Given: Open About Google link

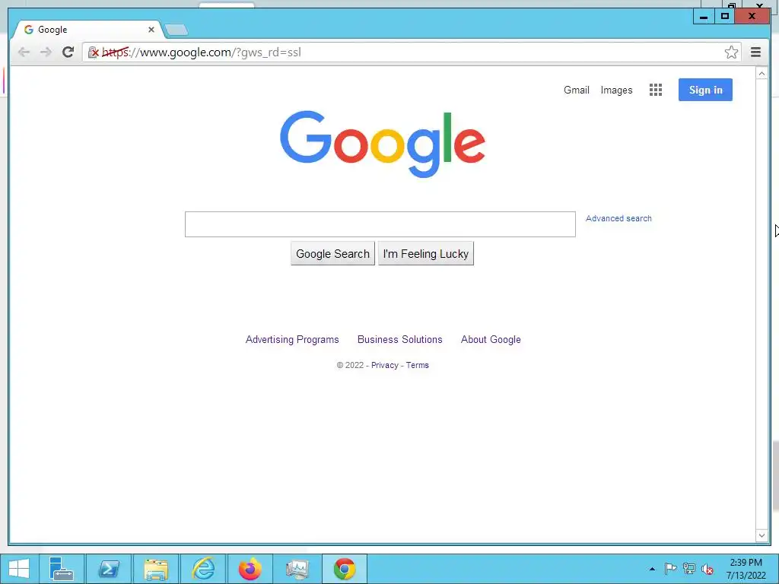Looking at the screenshot, I should coord(491,340).
